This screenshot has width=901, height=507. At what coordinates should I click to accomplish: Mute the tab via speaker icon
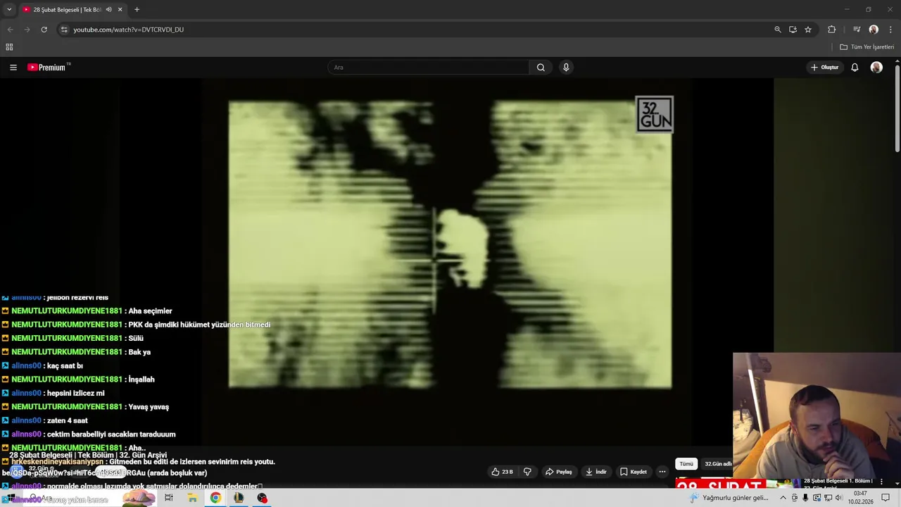point(108,10)
